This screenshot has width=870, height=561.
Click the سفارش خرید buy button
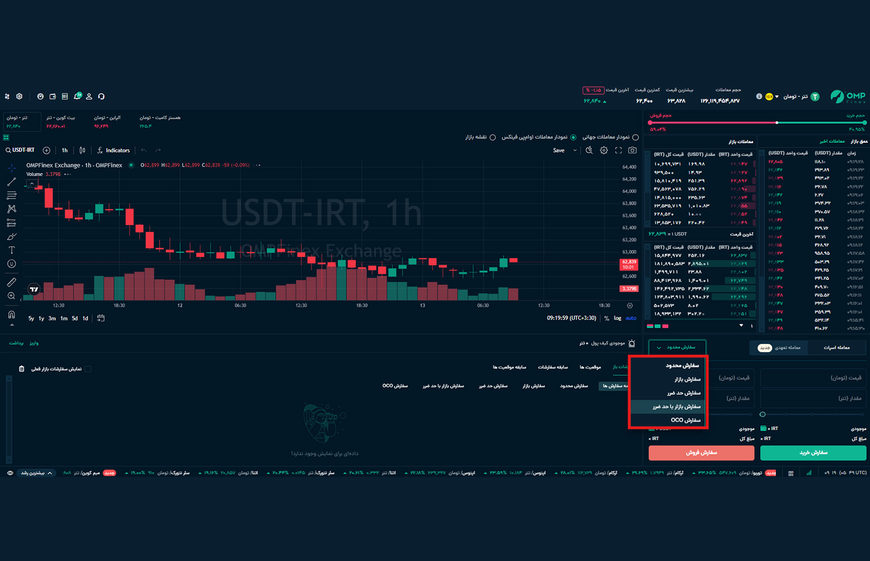[813, 453]
